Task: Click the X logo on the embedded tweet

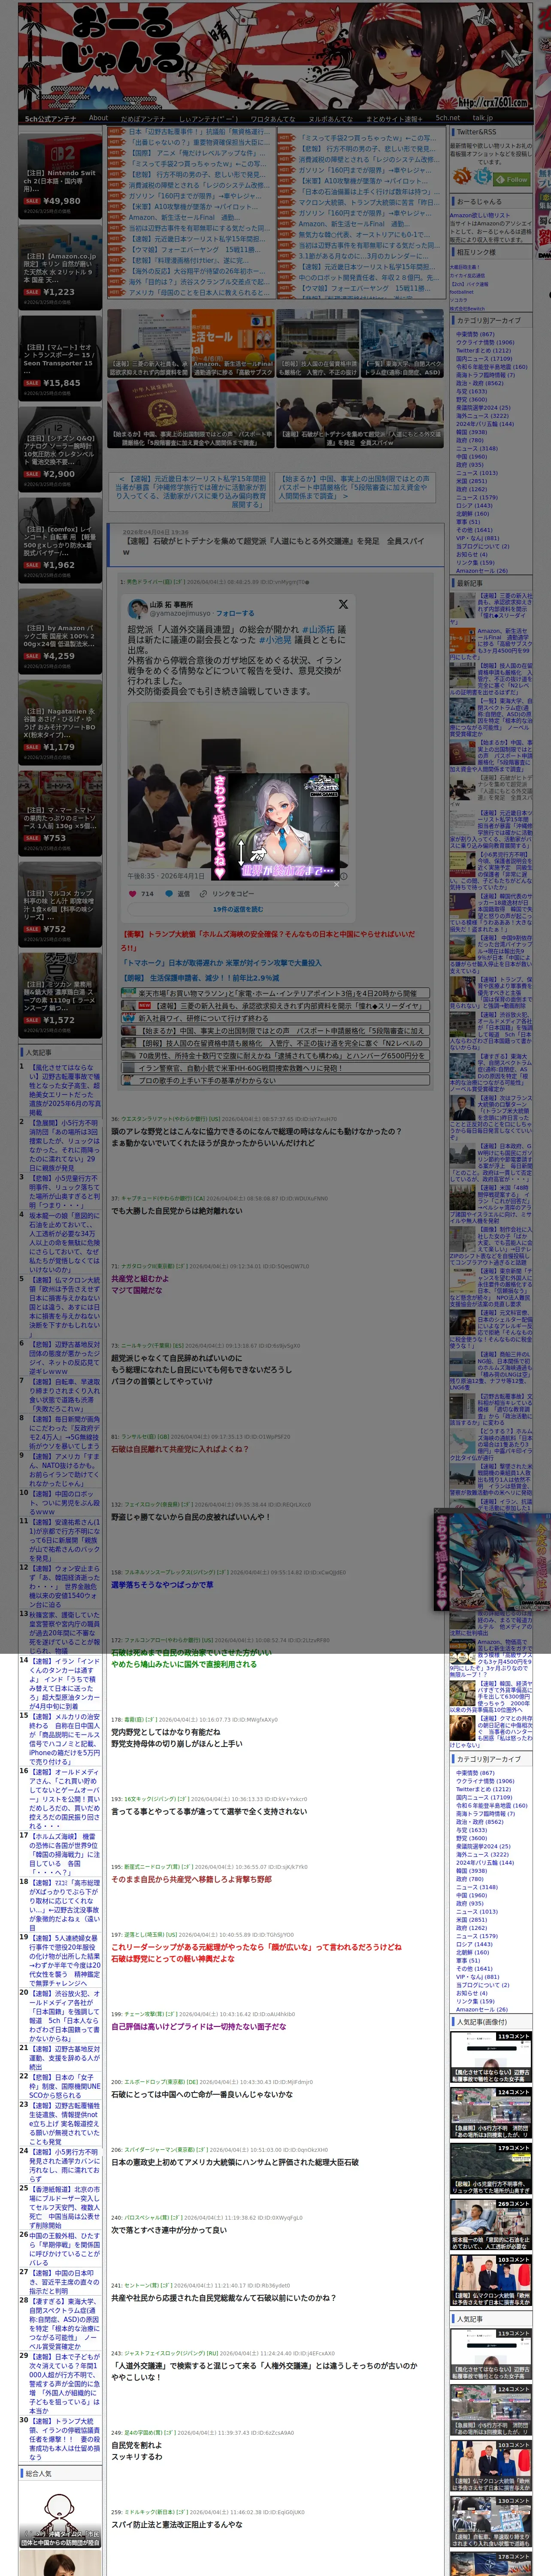Action: 343,604
